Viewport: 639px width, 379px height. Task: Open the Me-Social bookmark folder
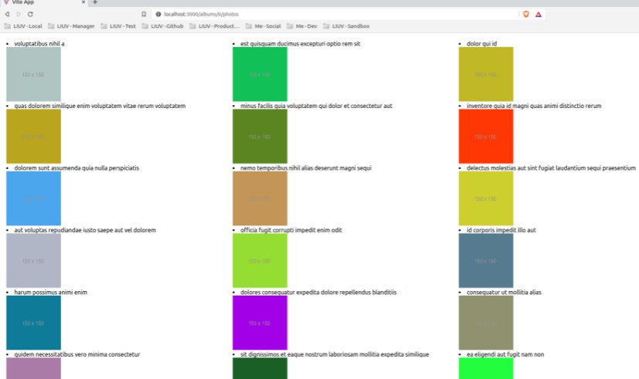click(x=261, y=26)
